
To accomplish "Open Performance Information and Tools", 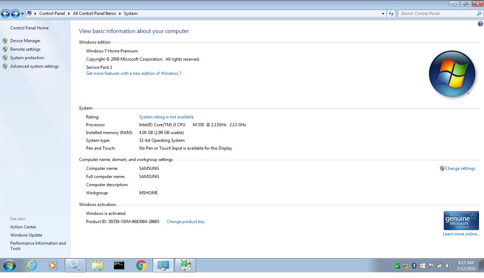I will point(38,246).
